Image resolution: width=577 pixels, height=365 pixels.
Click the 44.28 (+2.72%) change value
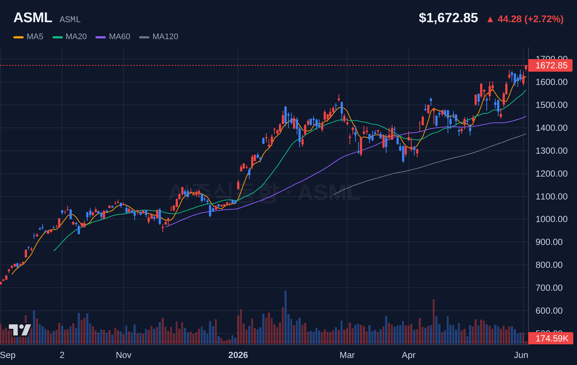point(530,19)
